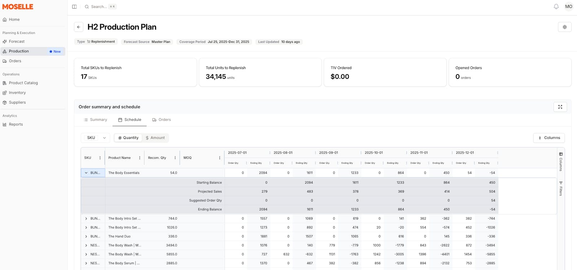
Task: Expand order summary table to fullscreen
Action: pyautogui.click(x=560, y=107)
